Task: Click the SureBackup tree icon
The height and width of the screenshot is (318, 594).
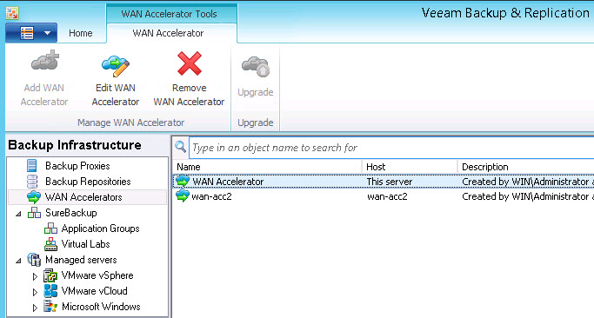Action: coord(34,213)
